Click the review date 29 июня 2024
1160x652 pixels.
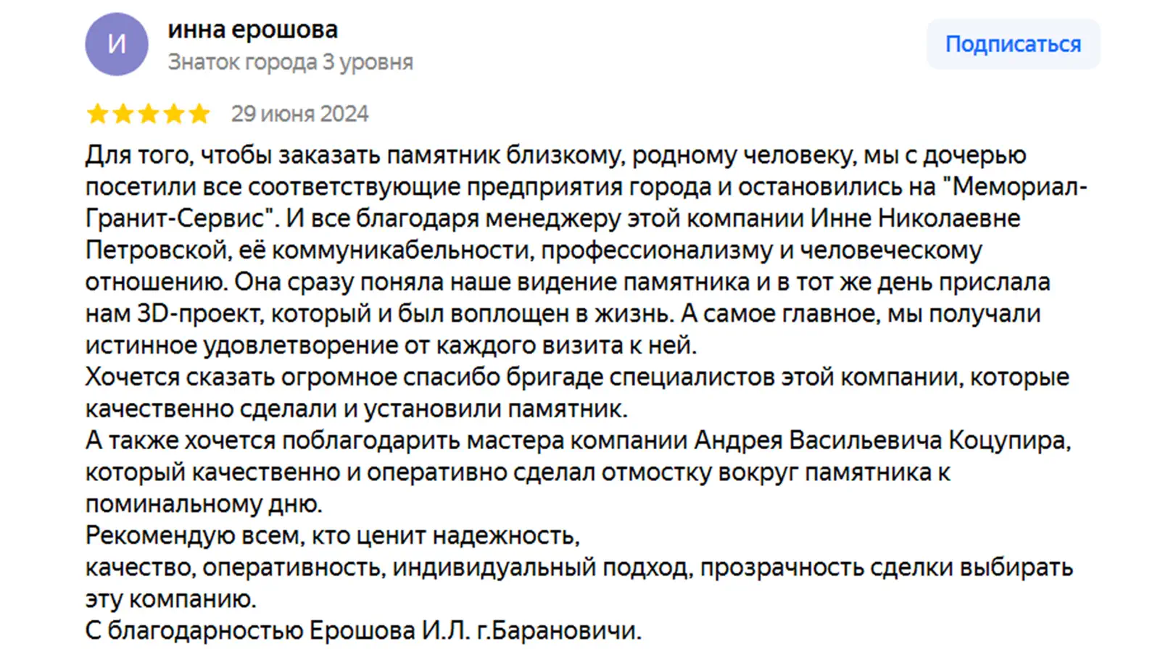coord(299,114)
